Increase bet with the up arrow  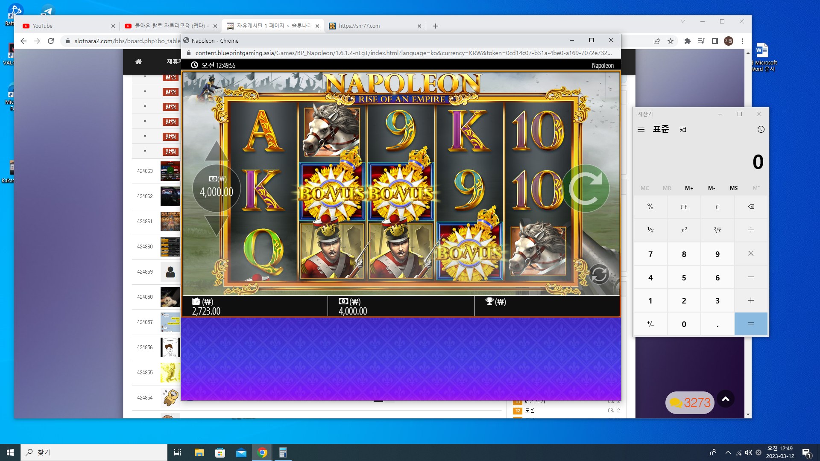tap(217, 151)
